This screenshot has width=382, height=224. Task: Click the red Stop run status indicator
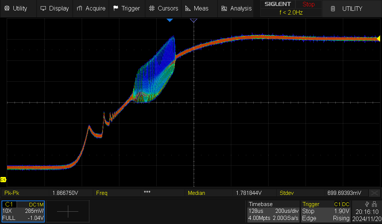[309, 4]
